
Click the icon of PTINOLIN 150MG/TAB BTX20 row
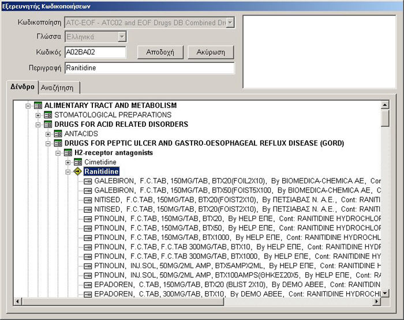[x=88, y=219]
